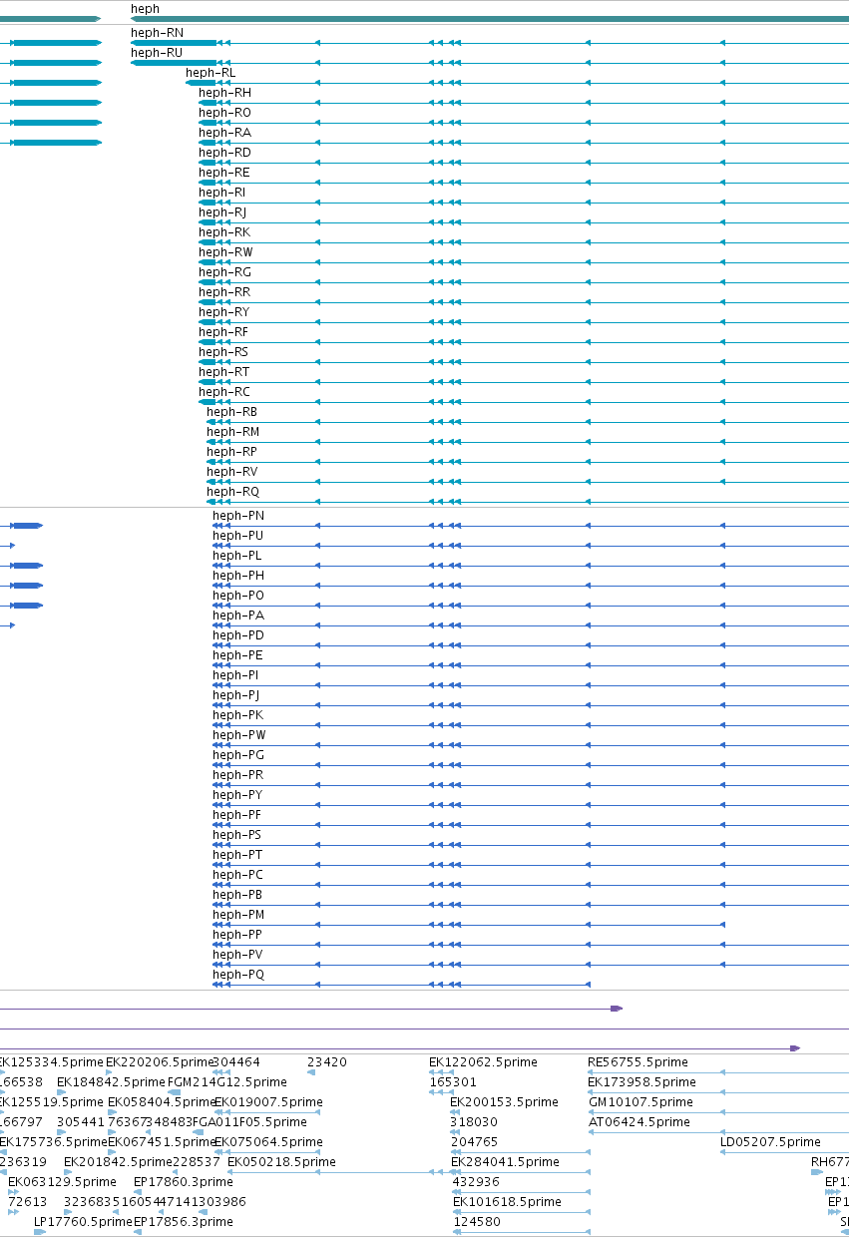The image size is (849, 1237).
Task: Select the heph-RM transcript label
Action: [232, 432]
